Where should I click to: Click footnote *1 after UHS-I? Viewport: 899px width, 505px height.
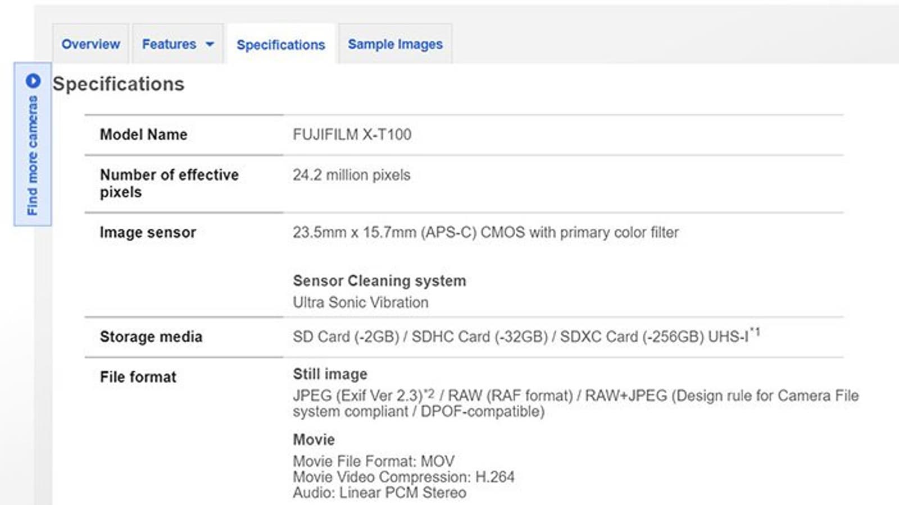point(755,332)
